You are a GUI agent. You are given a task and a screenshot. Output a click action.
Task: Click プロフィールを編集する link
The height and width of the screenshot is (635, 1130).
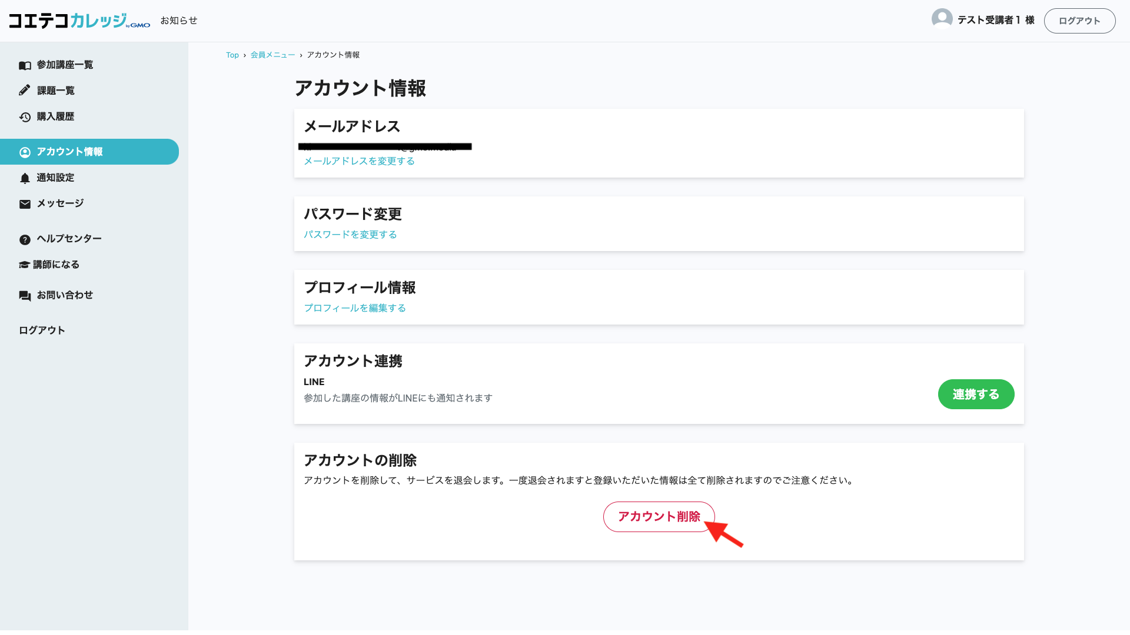coord(354,308)
